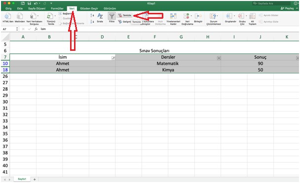Switch to the Görünüm tab
The image size is (300, 183).
click(110, 8)
